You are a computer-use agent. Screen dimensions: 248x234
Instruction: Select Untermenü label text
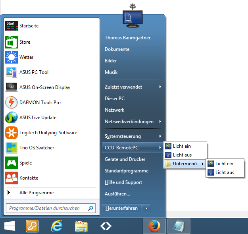click(x=185, y=164)
